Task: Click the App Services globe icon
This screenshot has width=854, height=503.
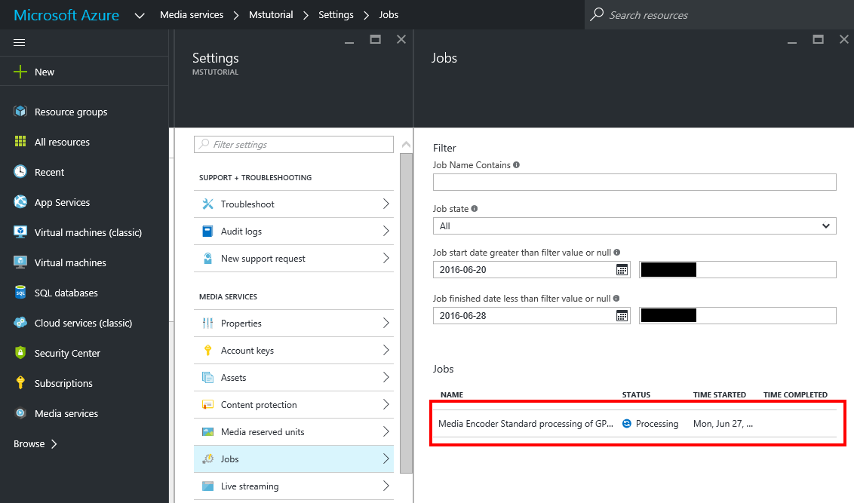Action: tap(20, 202)
